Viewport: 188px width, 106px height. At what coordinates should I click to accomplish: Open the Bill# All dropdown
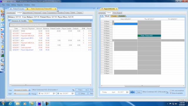click(29, 94)
